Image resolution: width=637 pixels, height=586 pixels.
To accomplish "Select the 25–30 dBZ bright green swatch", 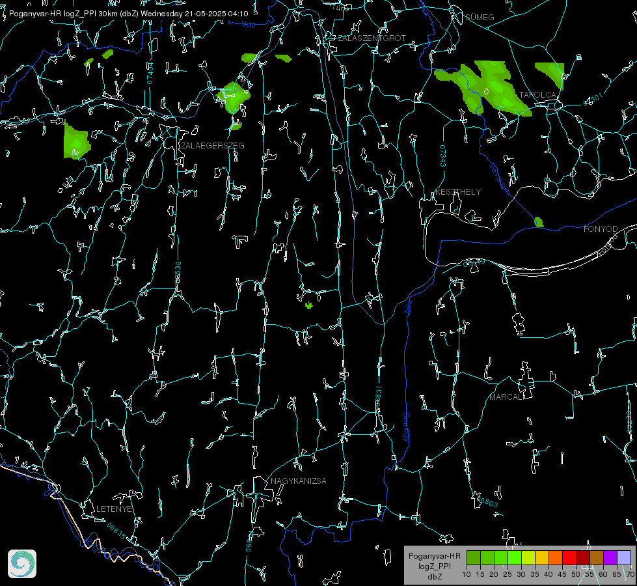I will pyautogui.click(x=515, y=557).
